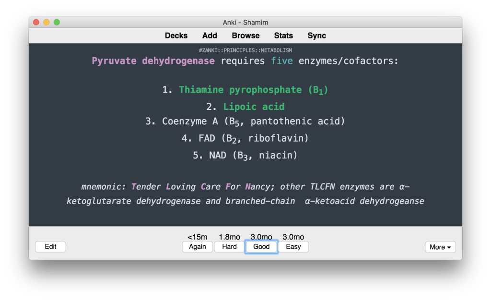Image resolution: width=491 pixels, height=301 pixels.
Task: Click the Lipoic acid answer text
Action: pos(254,107)
